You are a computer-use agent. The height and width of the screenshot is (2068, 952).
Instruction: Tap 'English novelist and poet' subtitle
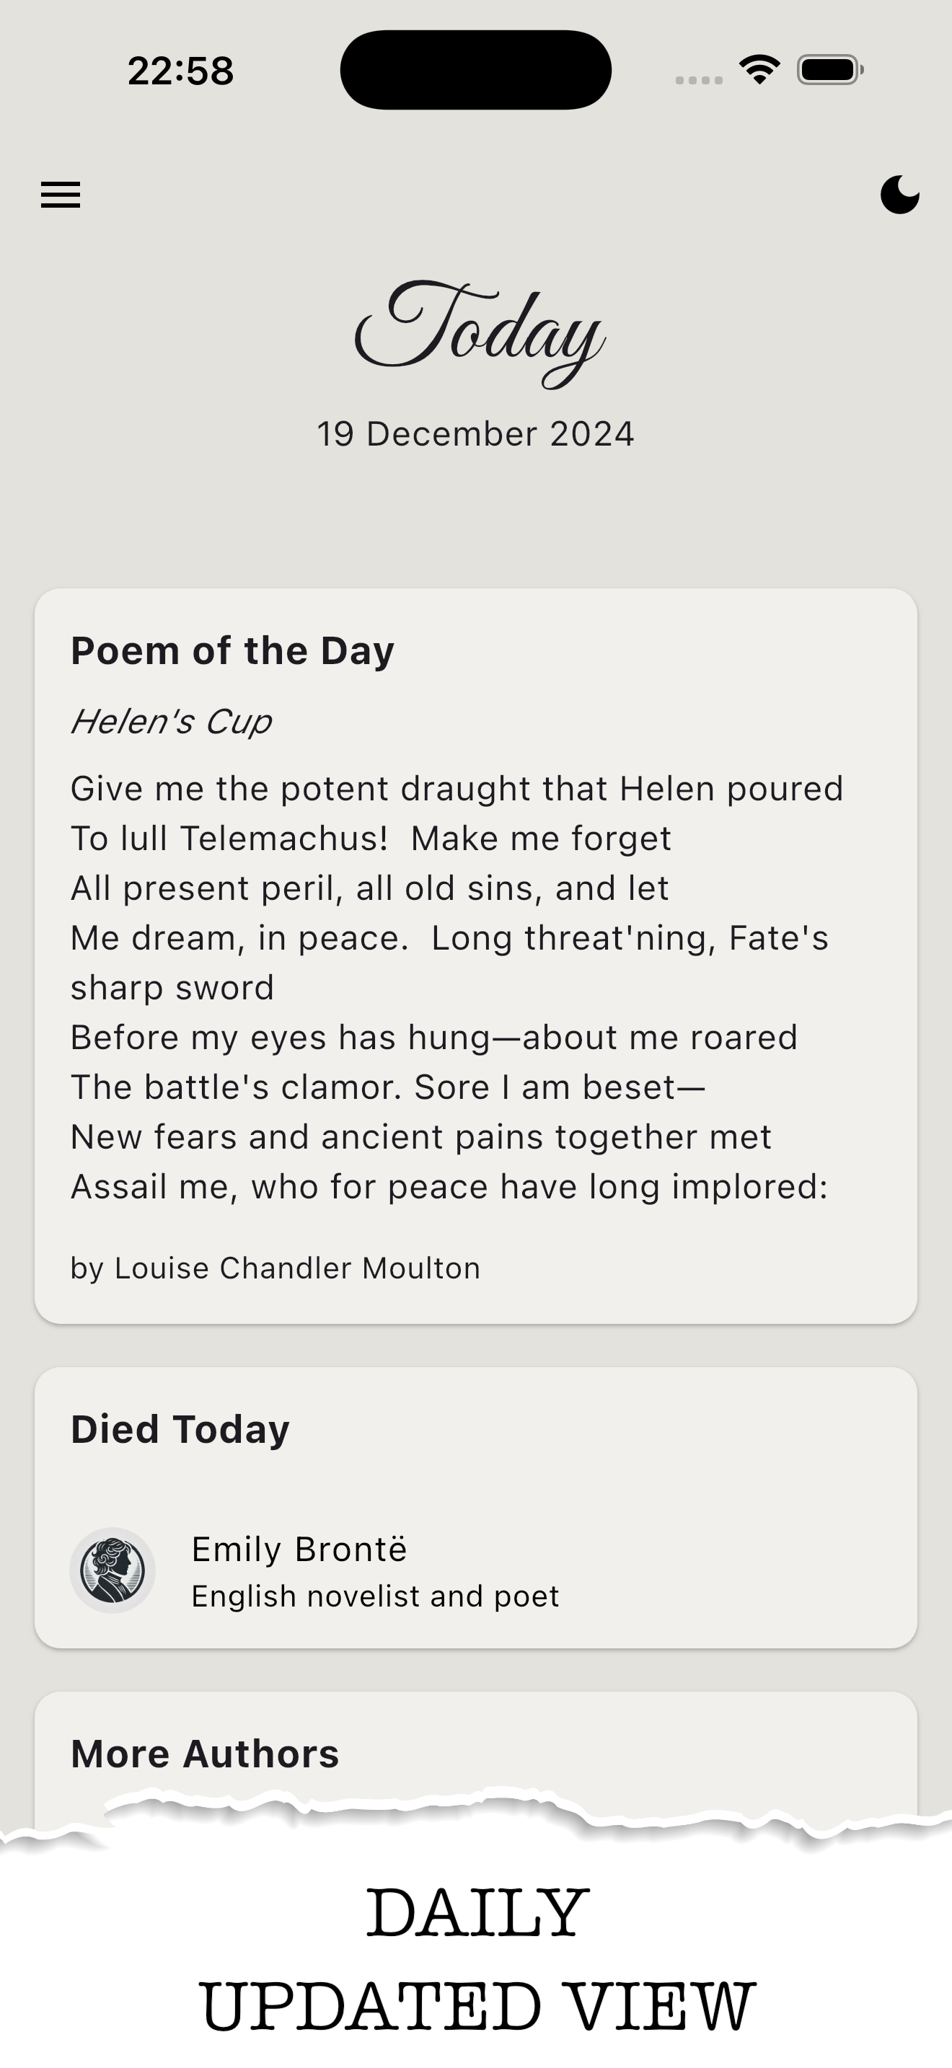point(375,1596)
